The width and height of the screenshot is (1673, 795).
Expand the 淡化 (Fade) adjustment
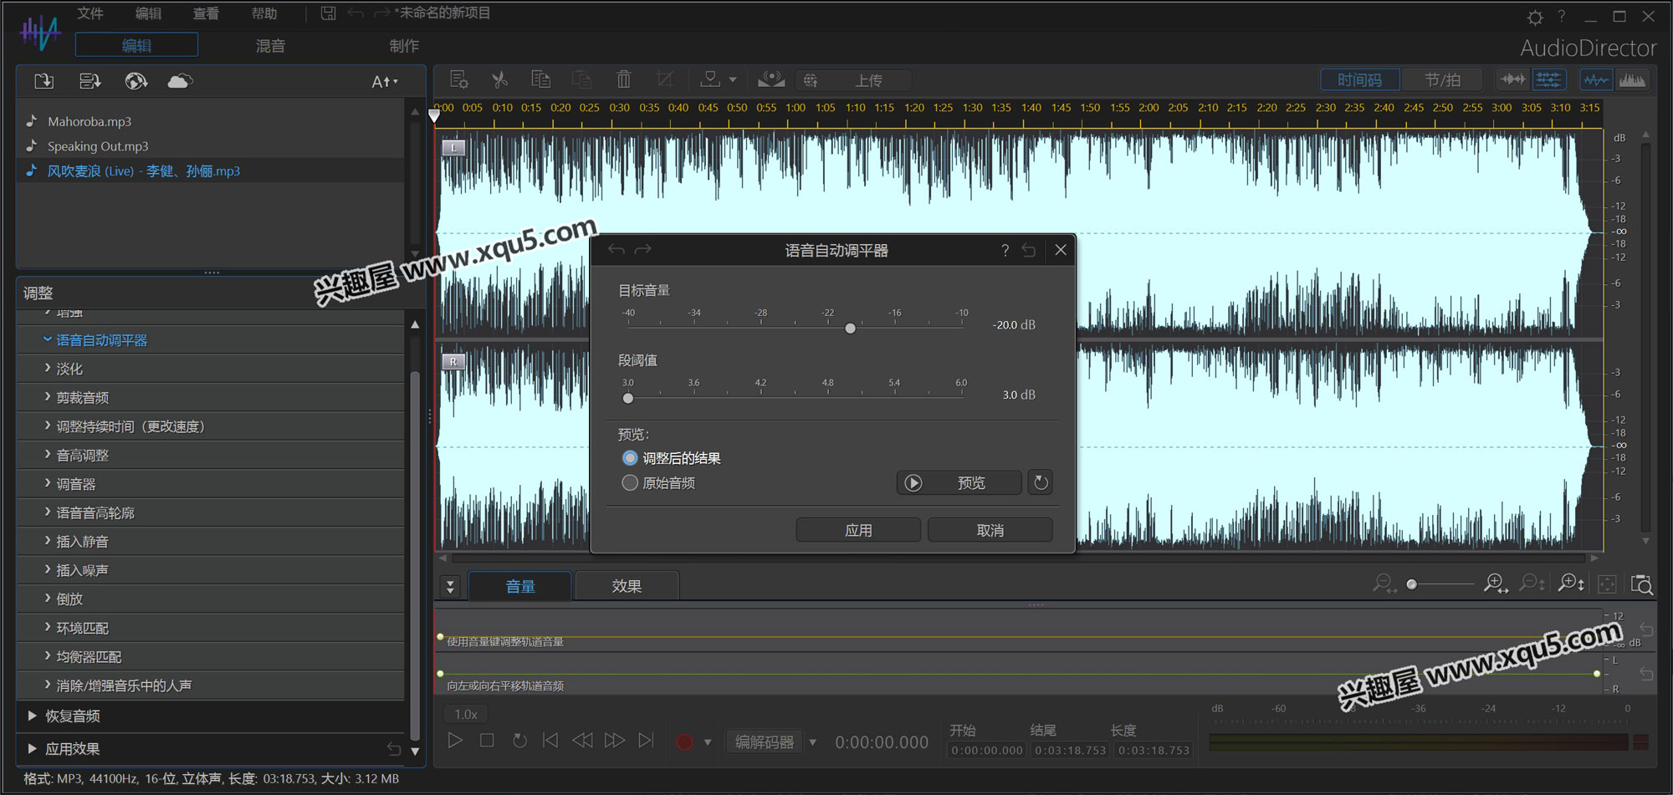coord(48,368)
